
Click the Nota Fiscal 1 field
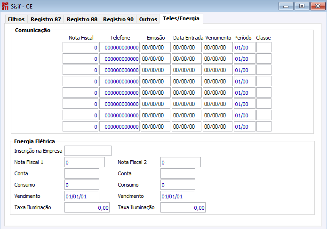point(85,162)
